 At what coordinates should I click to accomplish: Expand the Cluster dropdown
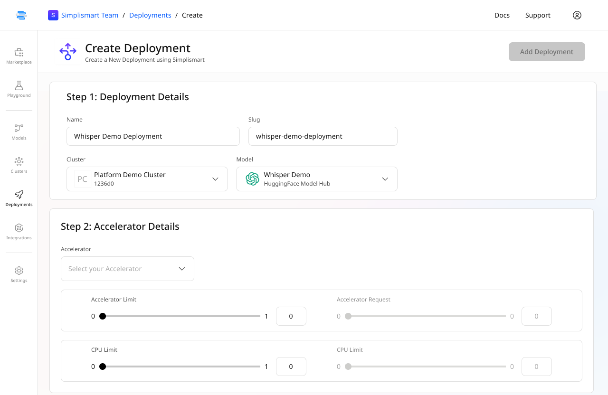click(x=147, y=179)
